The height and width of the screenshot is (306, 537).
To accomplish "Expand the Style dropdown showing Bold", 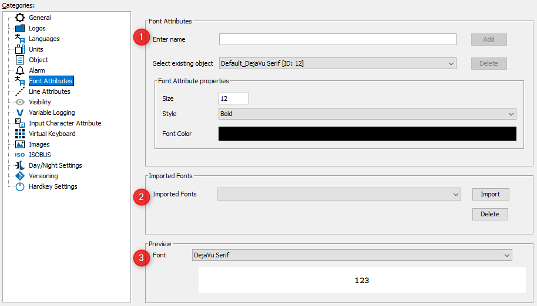I will point(367,114).
